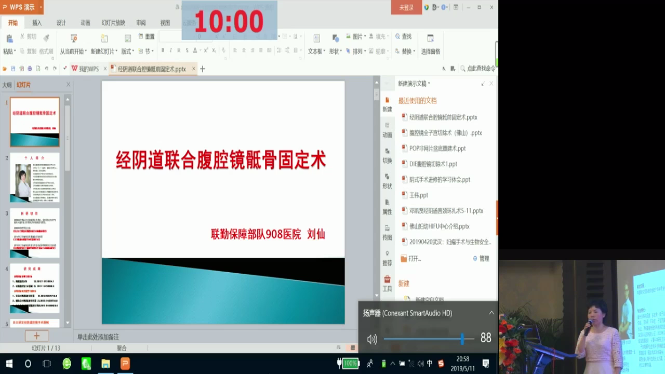Toggle italic formatting with the I button
665x374 pixels.
point(170,50)
